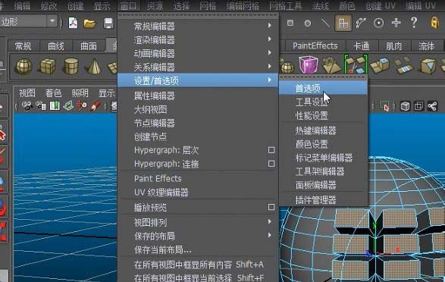Open the 工具架编辑器 entry

[323, 171]
